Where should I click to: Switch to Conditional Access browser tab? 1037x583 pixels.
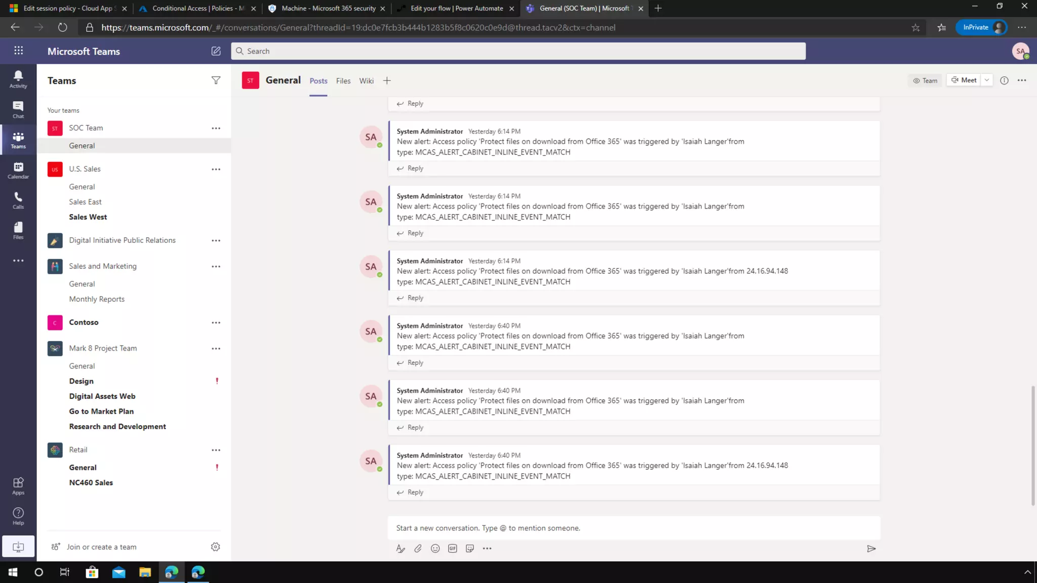tap(197, 8)
